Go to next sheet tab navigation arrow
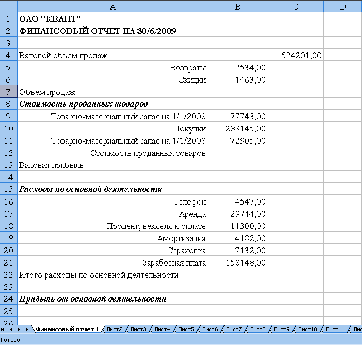Screen dimensions: 362x345 (x=19, y=329)
